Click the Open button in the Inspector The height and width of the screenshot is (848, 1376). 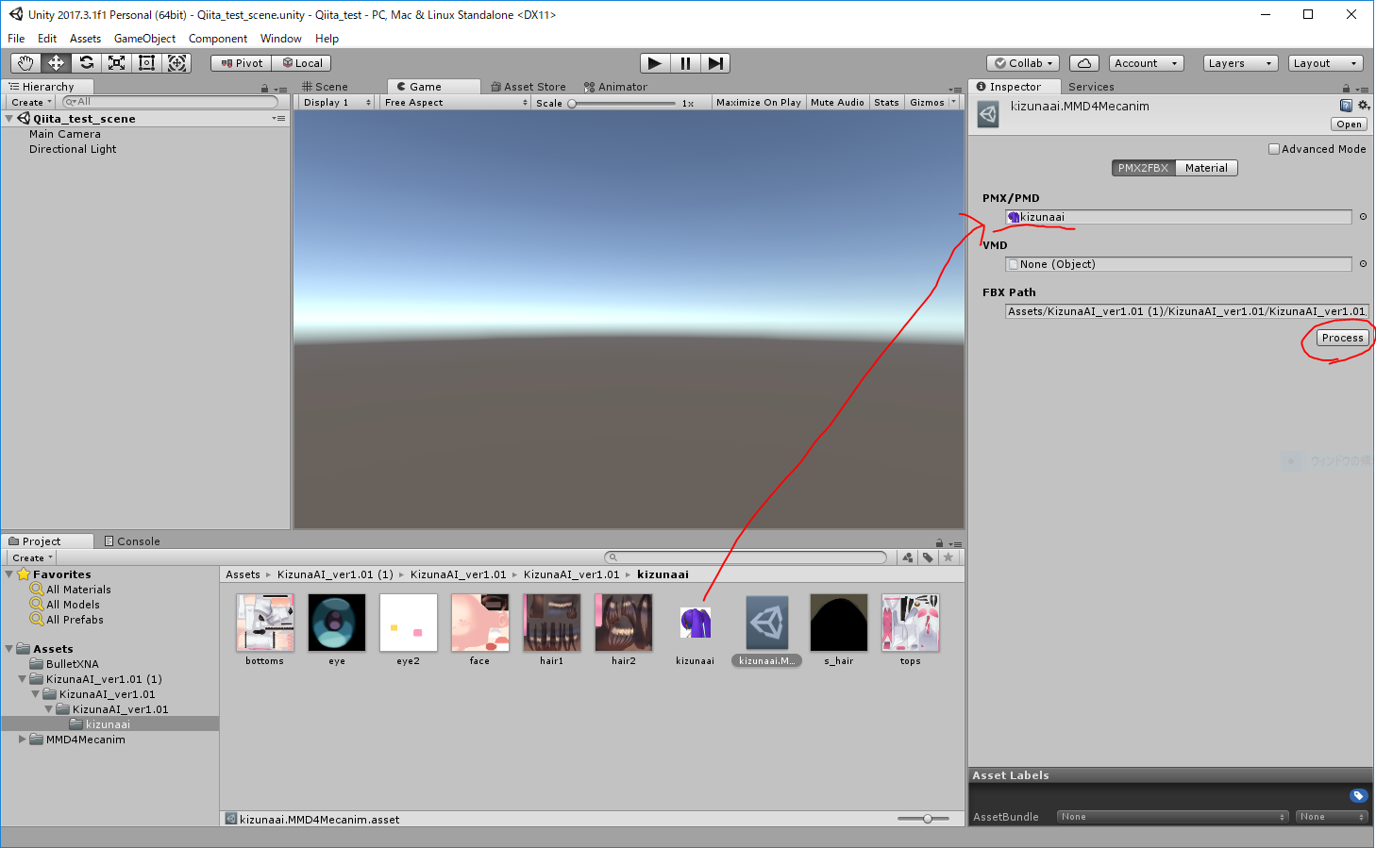coord(1348,124)
